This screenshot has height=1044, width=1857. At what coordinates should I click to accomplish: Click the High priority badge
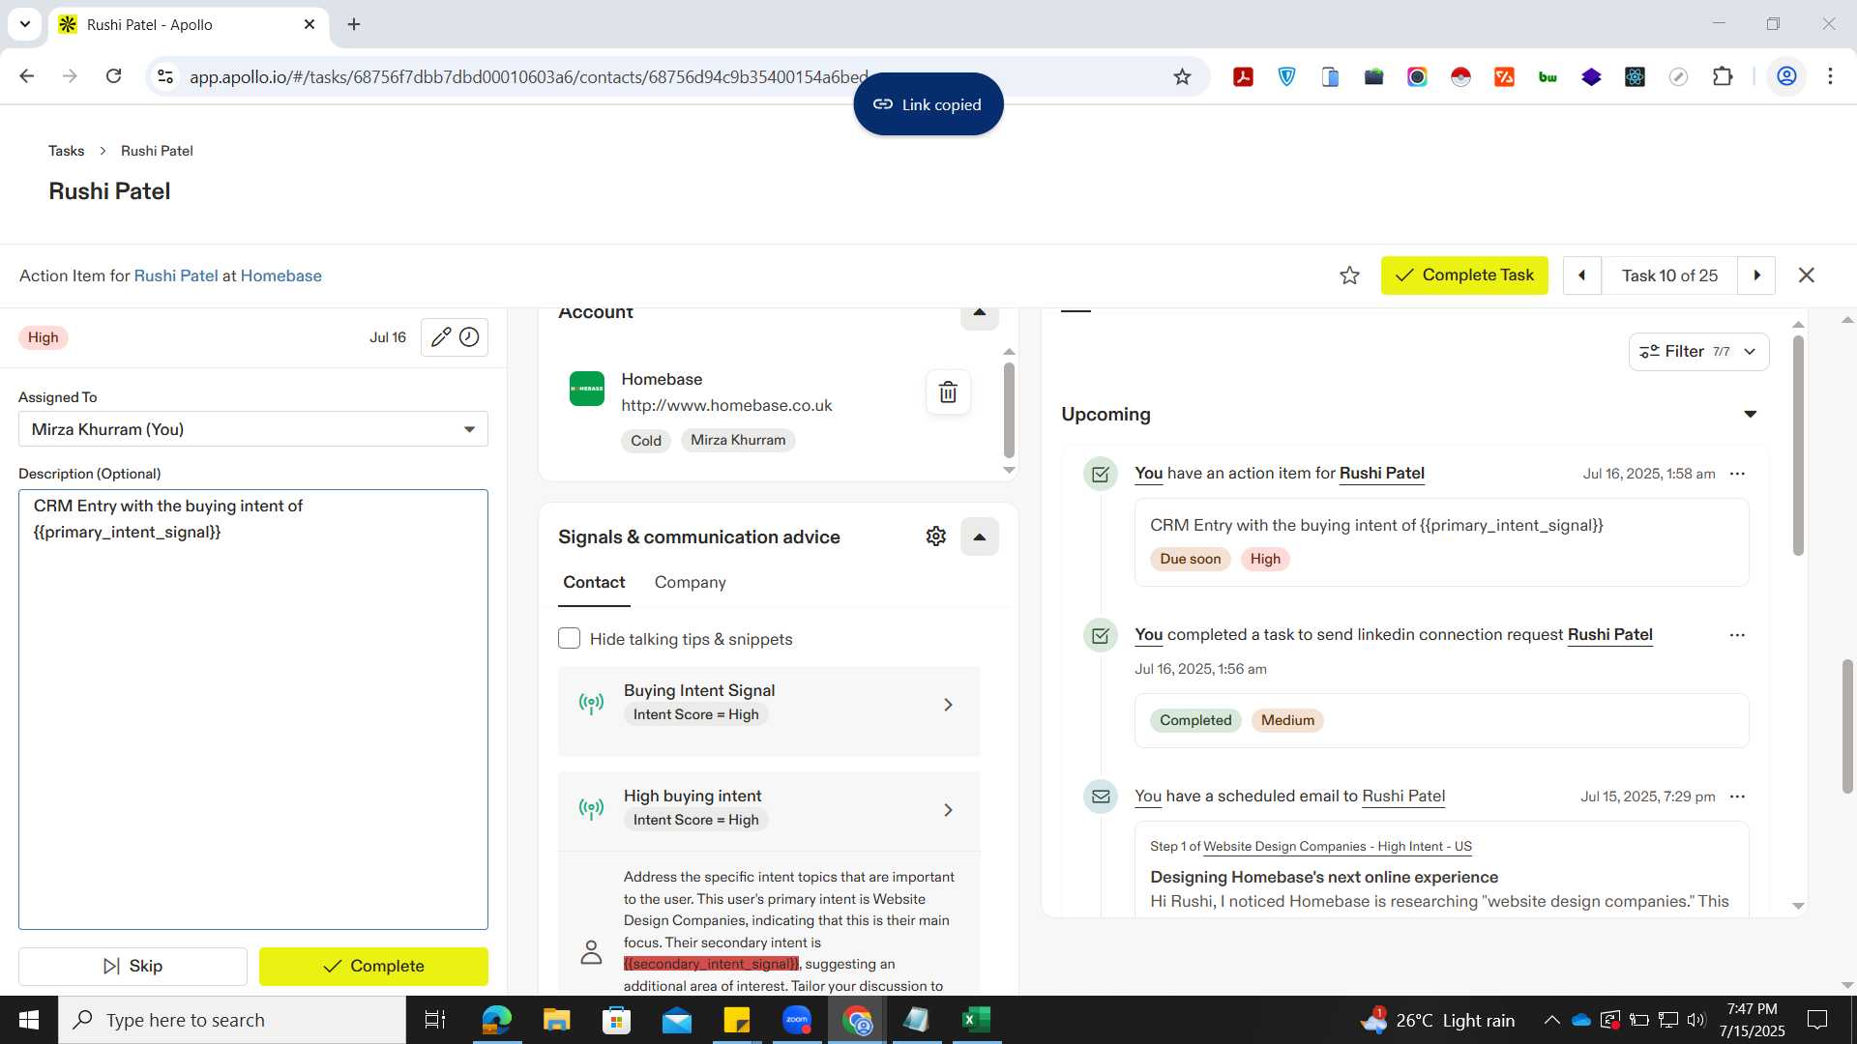(43, 337)
